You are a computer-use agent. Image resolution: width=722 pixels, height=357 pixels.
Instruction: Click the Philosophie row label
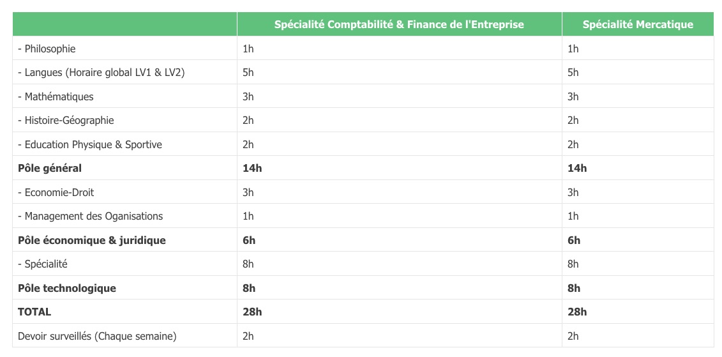tap(47, 49)
